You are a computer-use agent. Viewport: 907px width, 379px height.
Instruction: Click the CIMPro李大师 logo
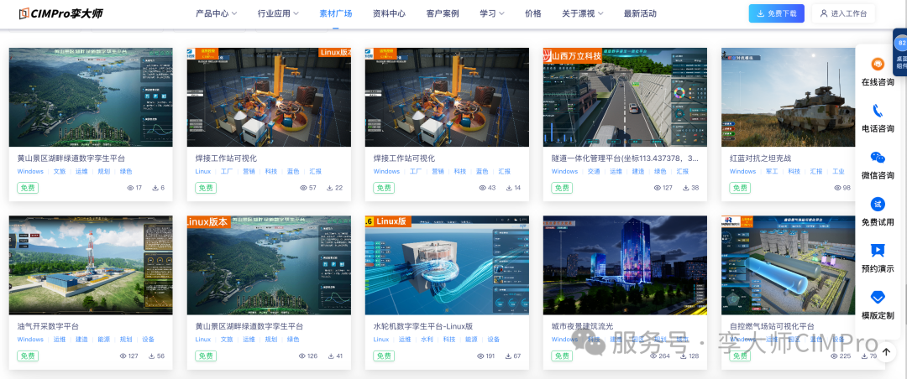point(60,13)
